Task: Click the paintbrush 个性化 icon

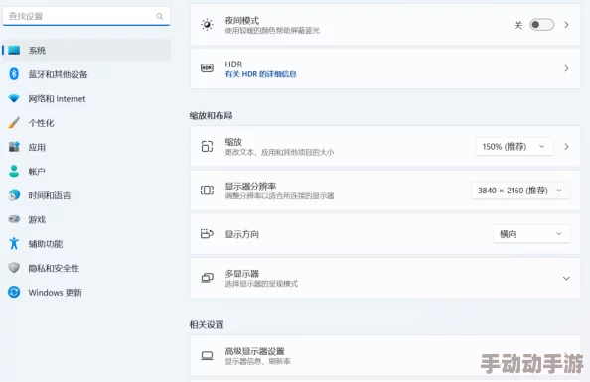Action: click(x=14, y=123)
